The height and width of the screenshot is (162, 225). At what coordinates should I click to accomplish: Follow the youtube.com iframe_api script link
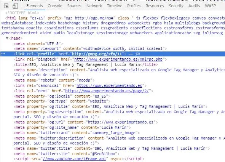pos(74,159)
